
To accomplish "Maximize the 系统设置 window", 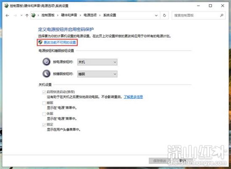I will point(210,6).
